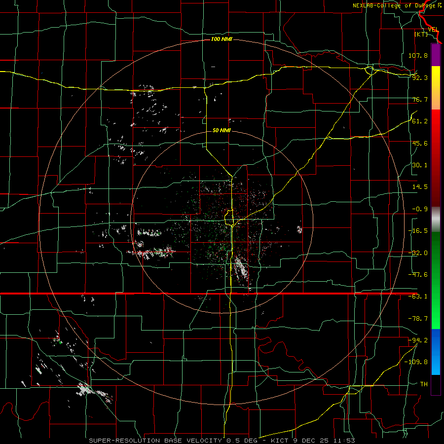444x444 pixels.
Task: Click the 45.6 legend value
Action: pyautogui.click(x=420, y=143)
